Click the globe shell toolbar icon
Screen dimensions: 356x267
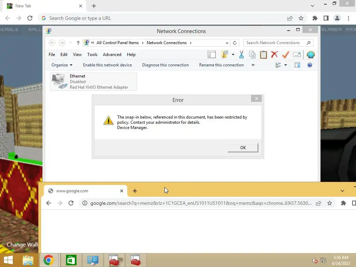point(310,55)
